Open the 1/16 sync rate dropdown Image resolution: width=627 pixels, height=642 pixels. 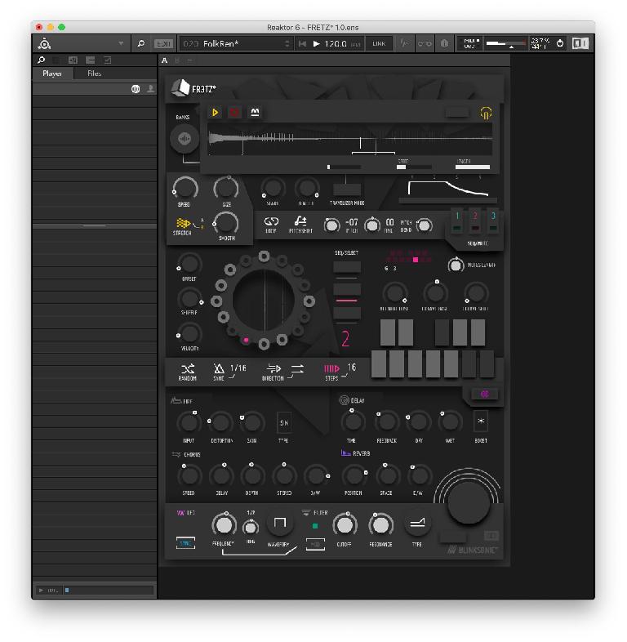[238, 368]
